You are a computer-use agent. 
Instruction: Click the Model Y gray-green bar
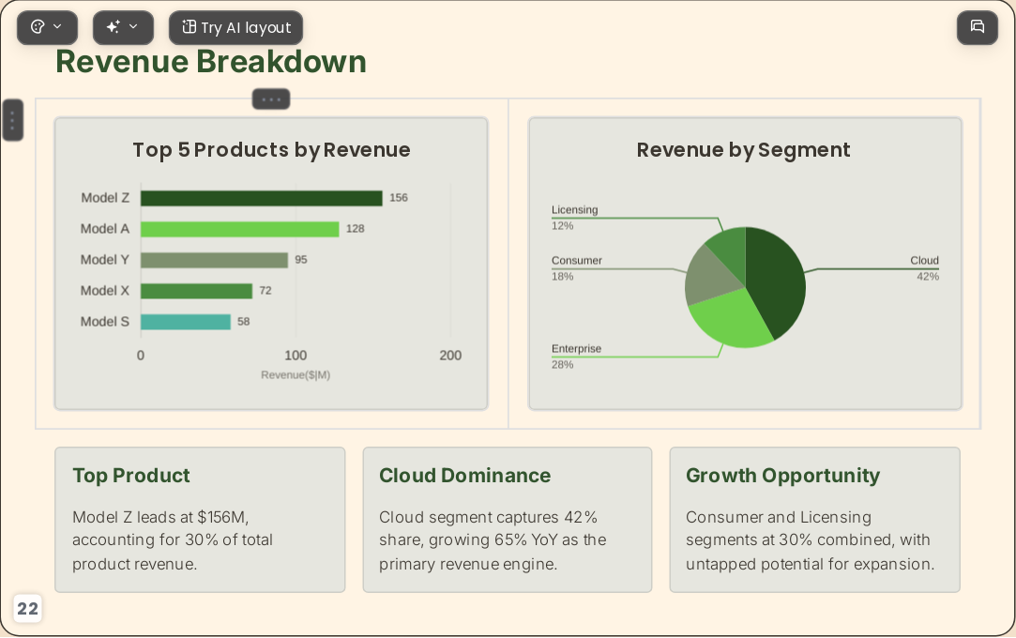click(x=214, y=261)
